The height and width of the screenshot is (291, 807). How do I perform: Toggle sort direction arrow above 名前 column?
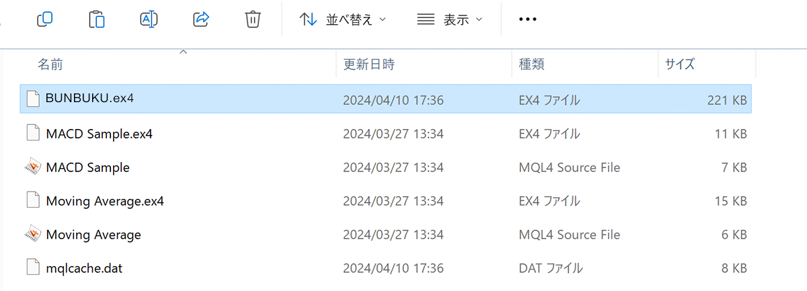[183, 52]
